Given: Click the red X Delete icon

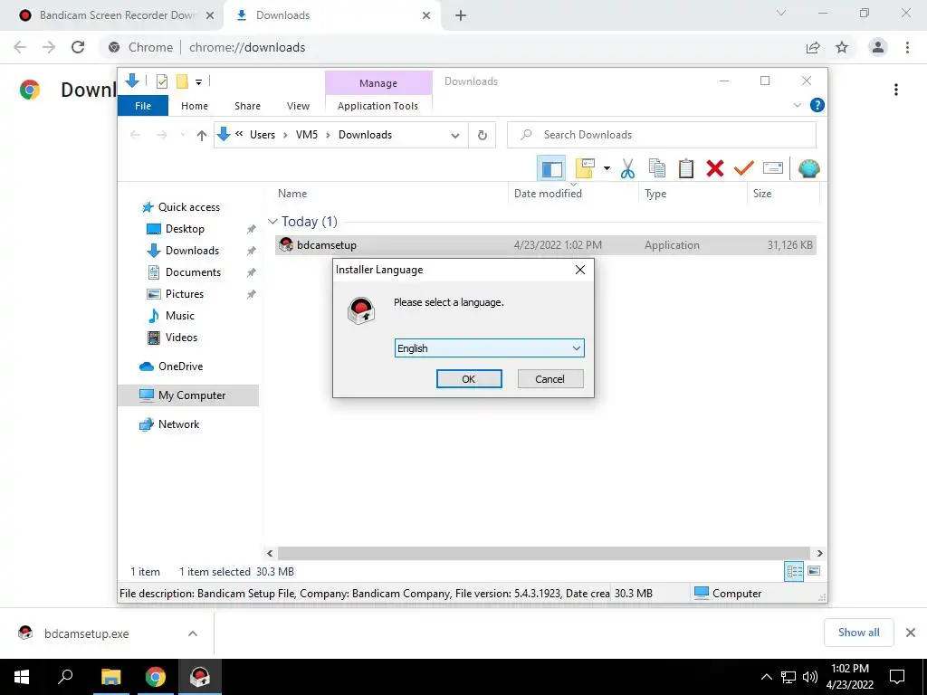Looking at the screenshot, I should click(x=715, y=169).
